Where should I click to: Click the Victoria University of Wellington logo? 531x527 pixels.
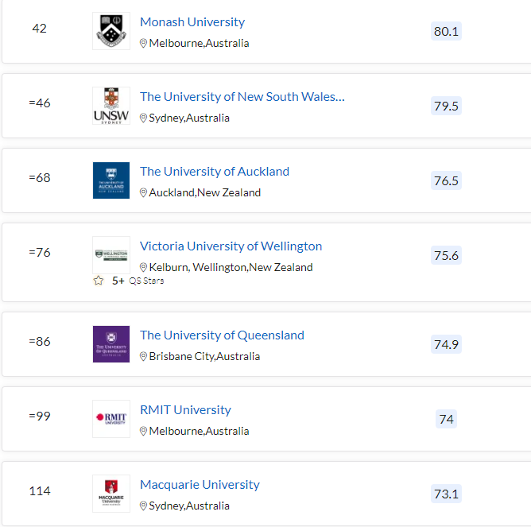[111, 255]
